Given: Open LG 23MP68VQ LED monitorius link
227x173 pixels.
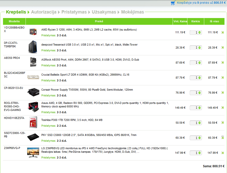Looking at the screenshot, I should pyautogui.click(x=104, y=150).
